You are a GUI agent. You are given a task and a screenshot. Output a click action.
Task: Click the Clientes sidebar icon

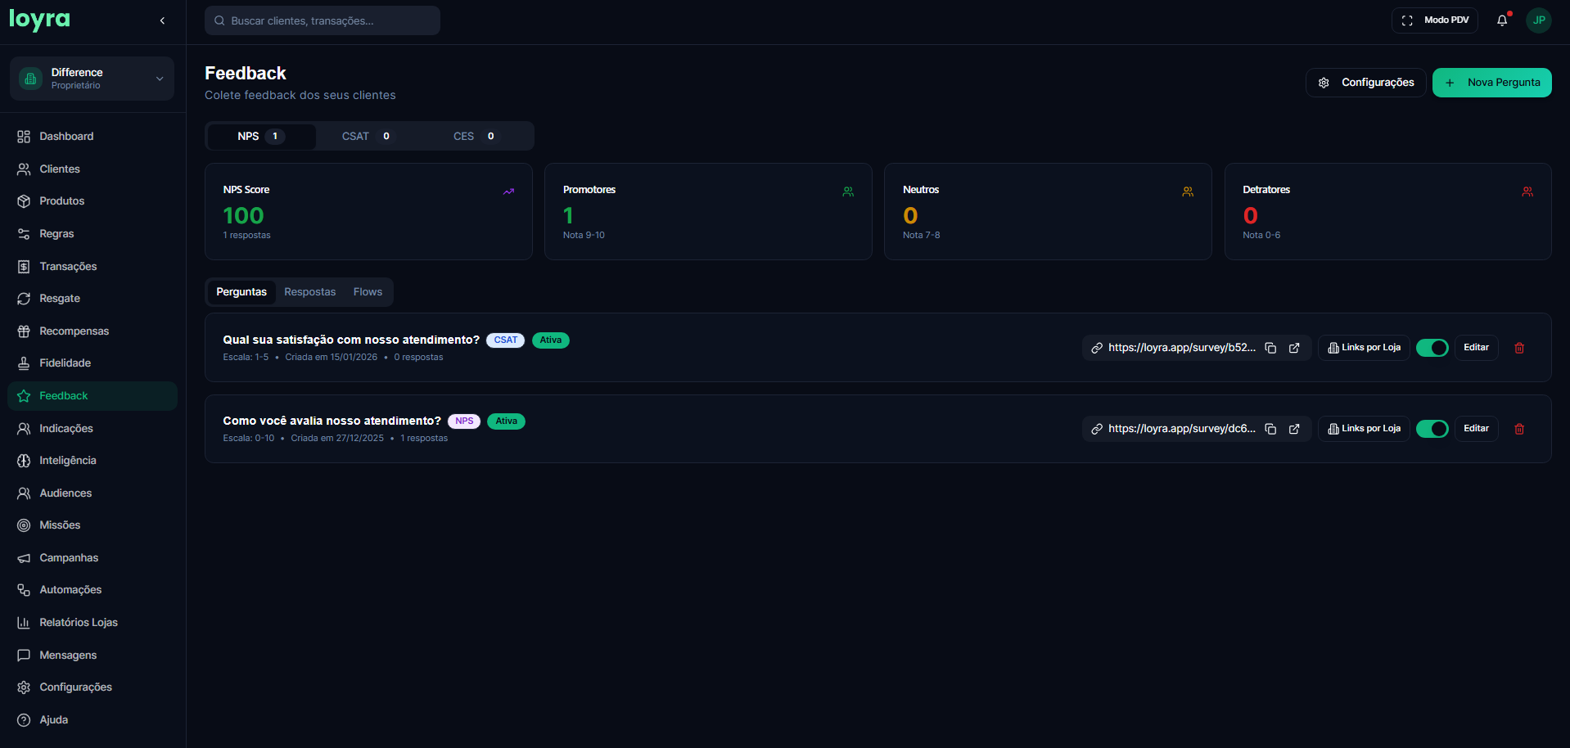tap(24, 169)
